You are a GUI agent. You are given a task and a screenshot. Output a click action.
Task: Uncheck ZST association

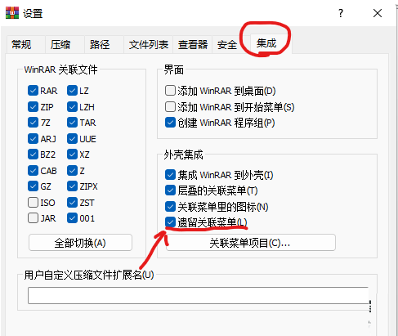[72, 203]
